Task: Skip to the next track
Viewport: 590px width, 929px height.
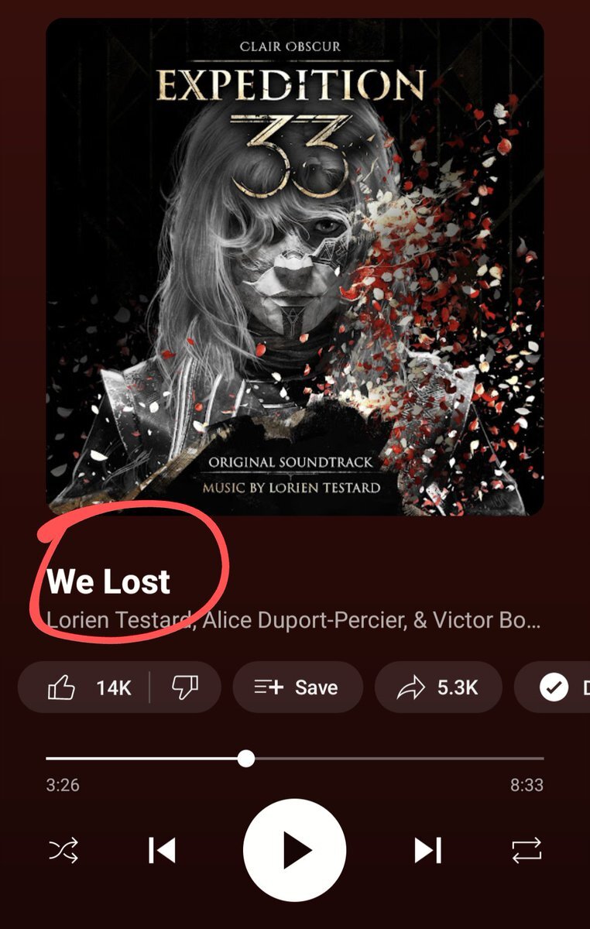Action: tap(427, 851)
